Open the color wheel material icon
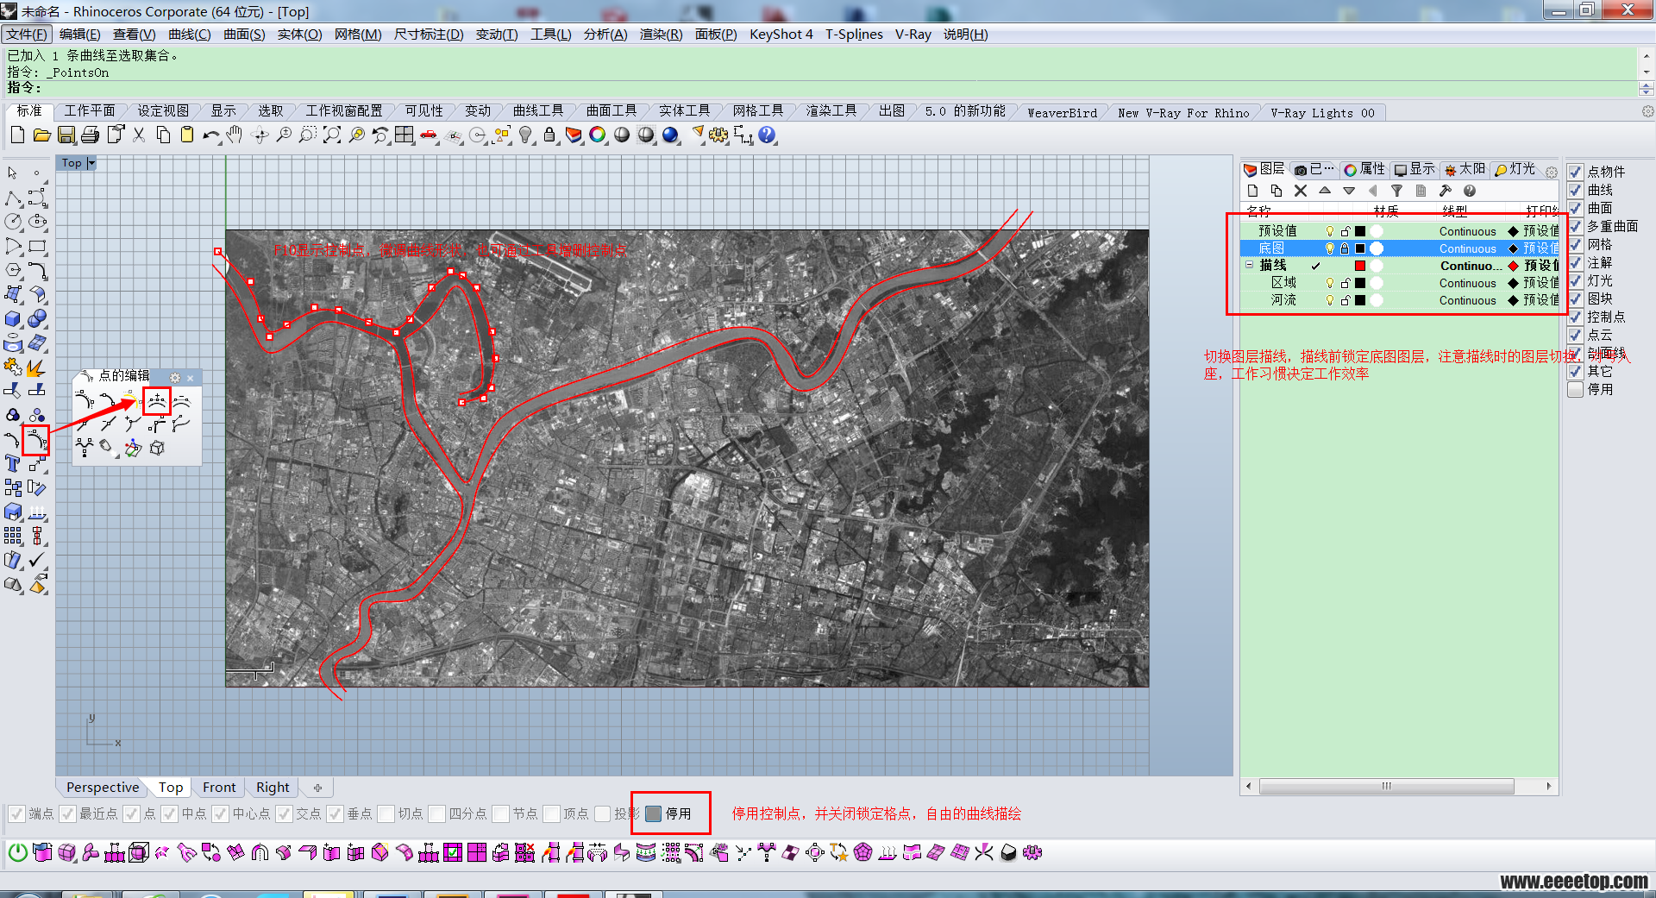1656x898 pixels. 598,135
